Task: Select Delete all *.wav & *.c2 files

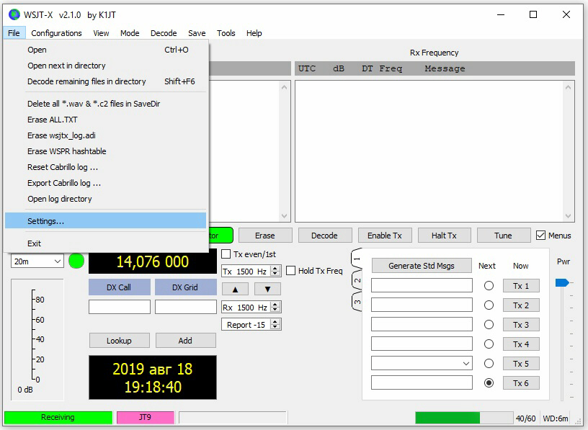Action: pyautogui.click(x=105, y=104)
